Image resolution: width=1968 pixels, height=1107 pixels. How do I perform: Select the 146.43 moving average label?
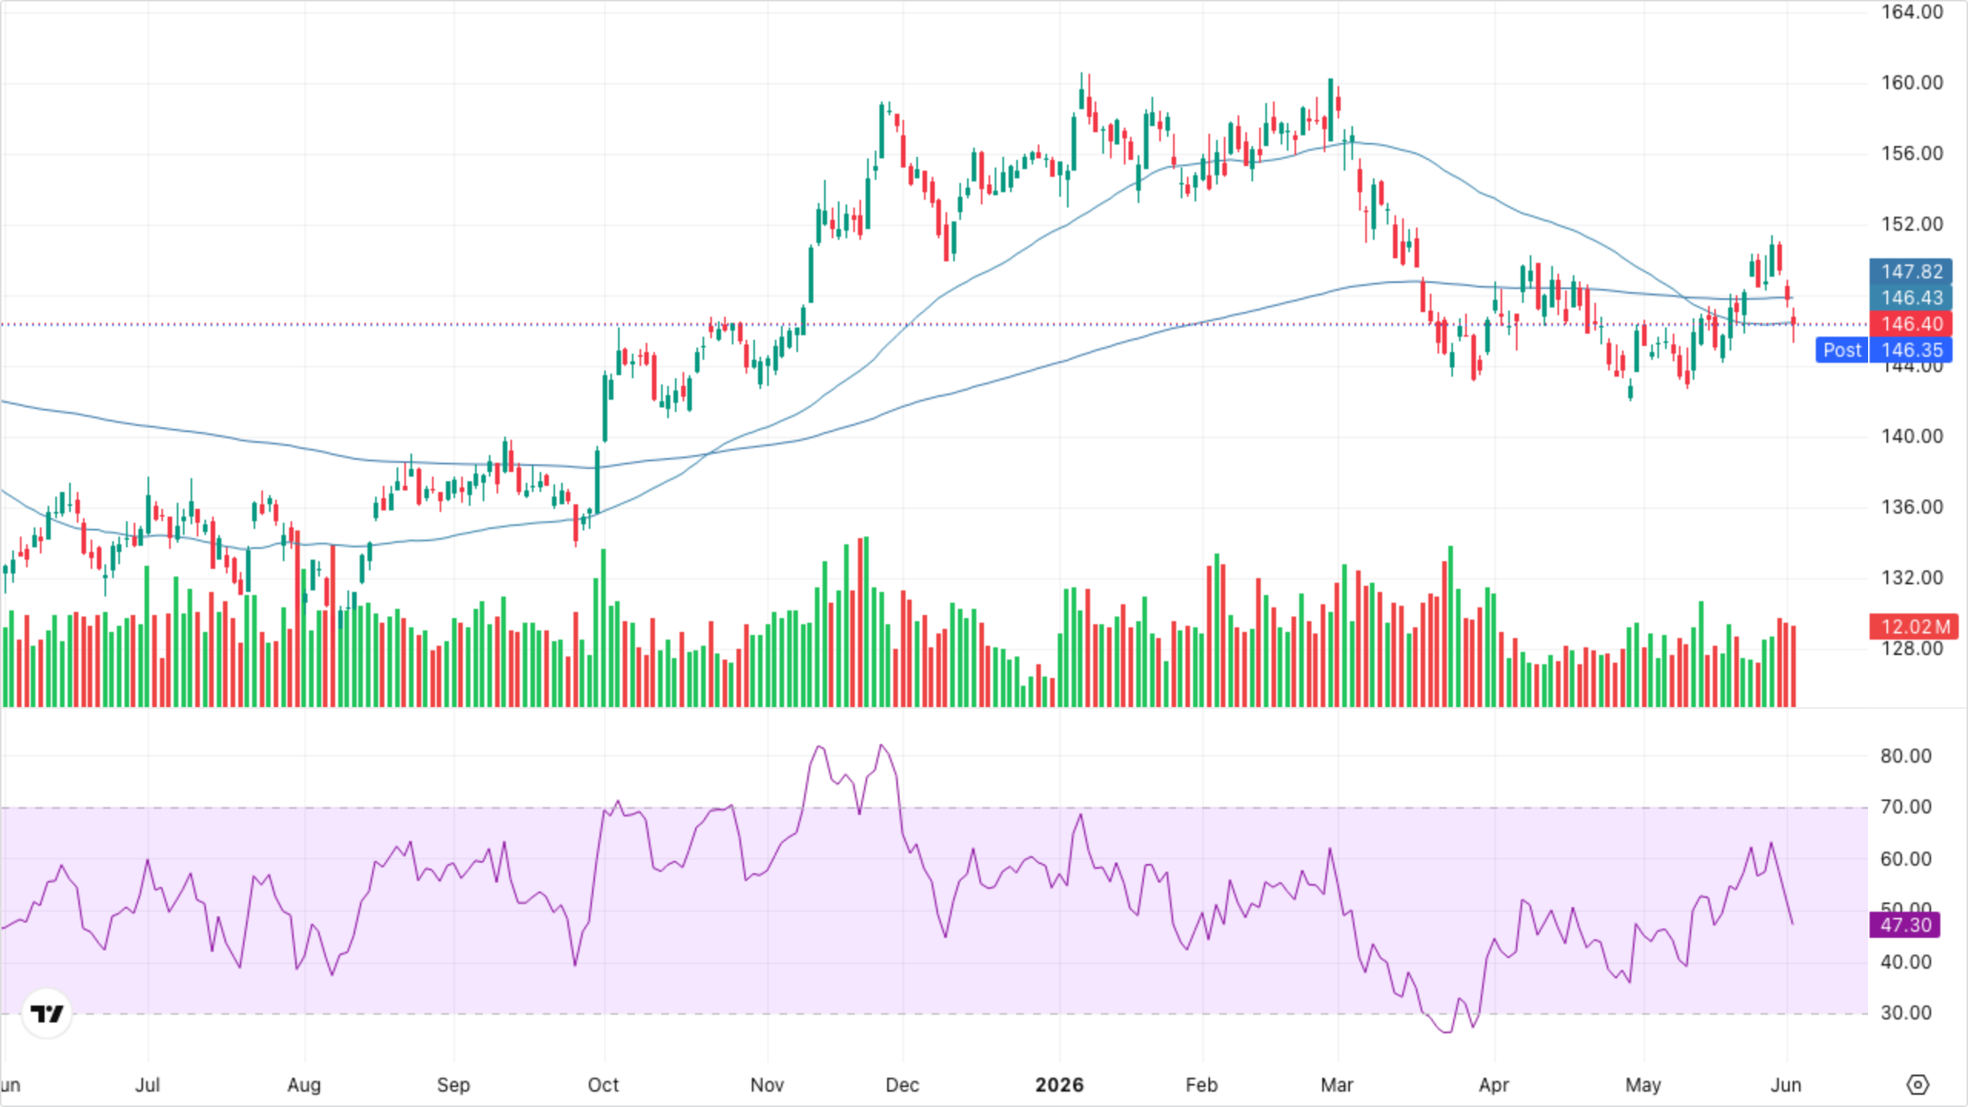pyautogui.click(x=1911, y=298)
